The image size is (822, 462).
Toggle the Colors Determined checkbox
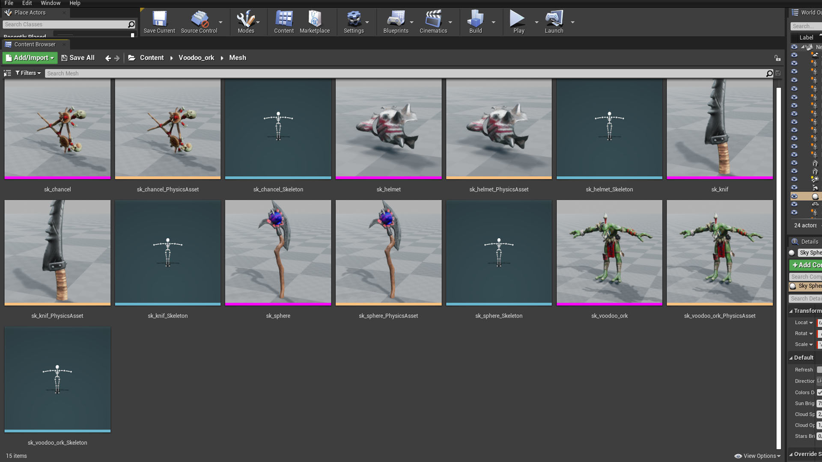pyautogui.click(x=819, y=392)
